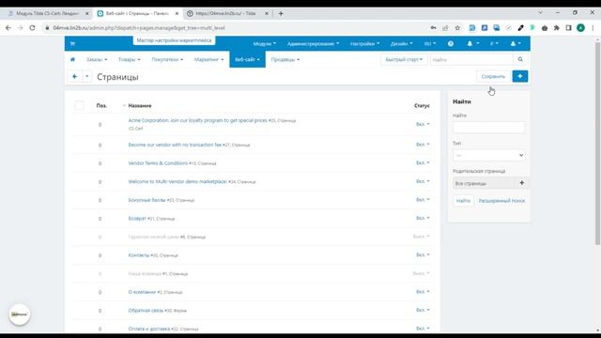Open notifications bell menu
The height and width of the screenshot is (338, 601).
click(472, 44)
